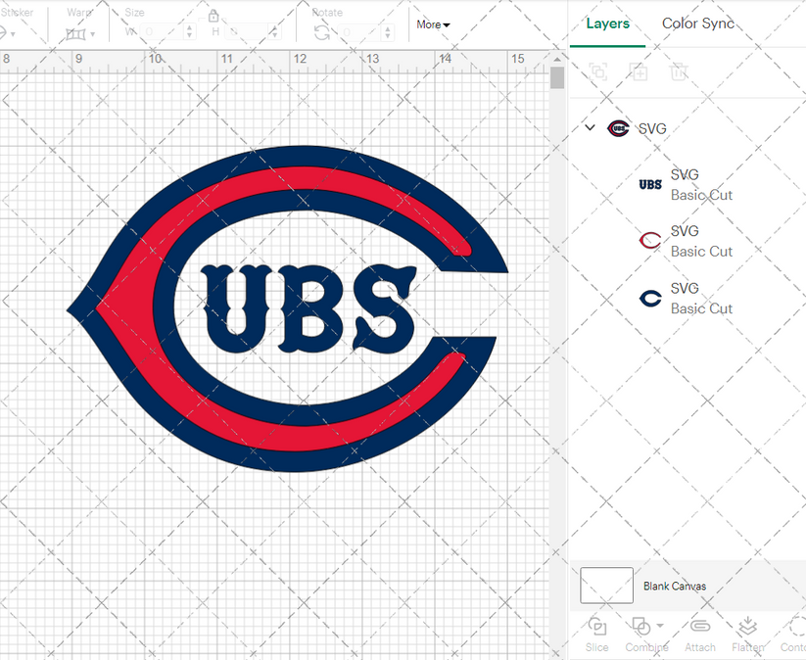Select the Layers tab

click(x=607, y=24)
